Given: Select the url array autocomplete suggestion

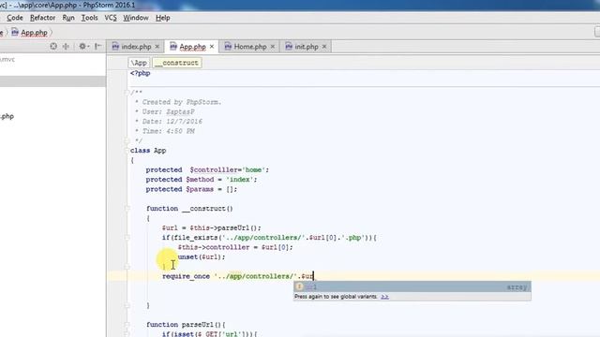Looking at the screenshot, I should (412, 286).
